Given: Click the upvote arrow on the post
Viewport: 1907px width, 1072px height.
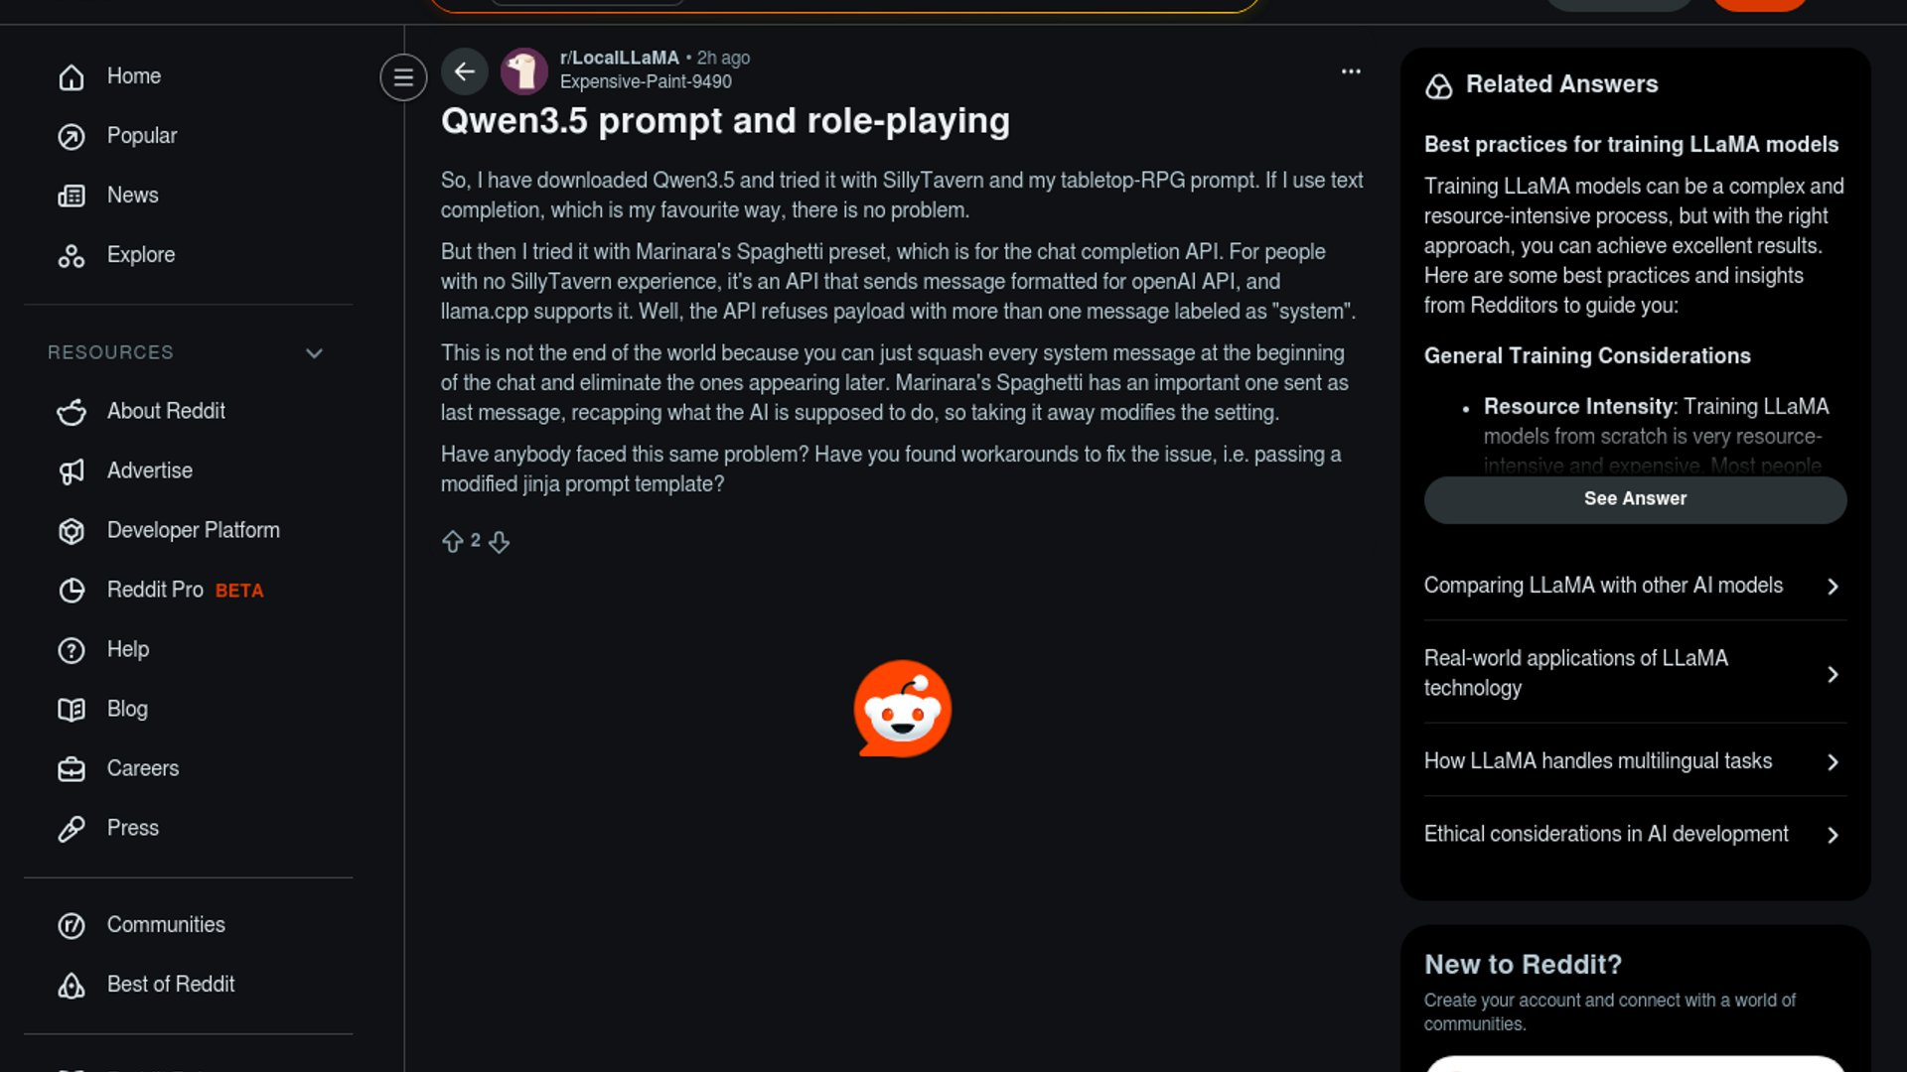Looking at the screenshot, I should click(x=452, y=541).
